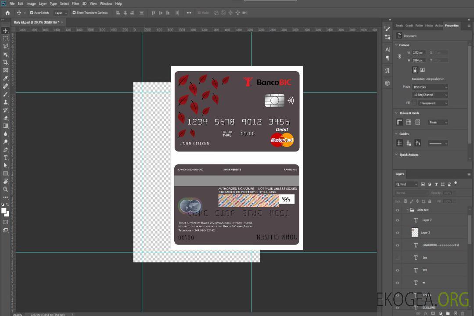Viewport: 474px width, 316px height.
Task: Select the Zoom tool
Action: [x=5, y=189]
